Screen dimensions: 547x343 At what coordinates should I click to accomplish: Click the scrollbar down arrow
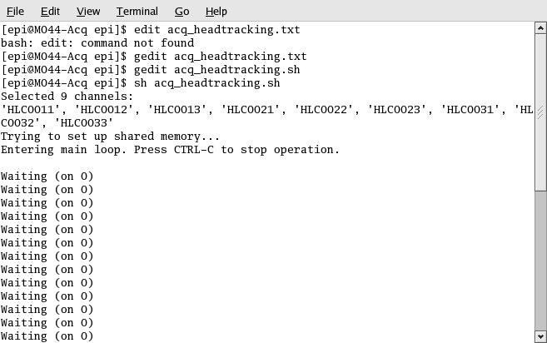540,336
